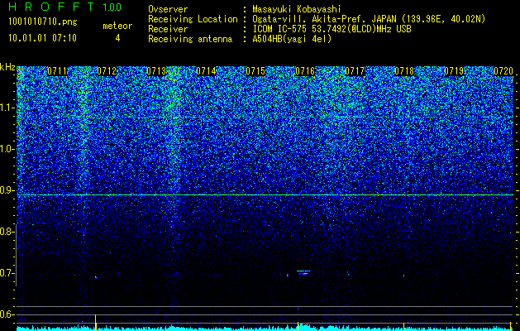Click the 0714 time marker

tap(206, 71)
